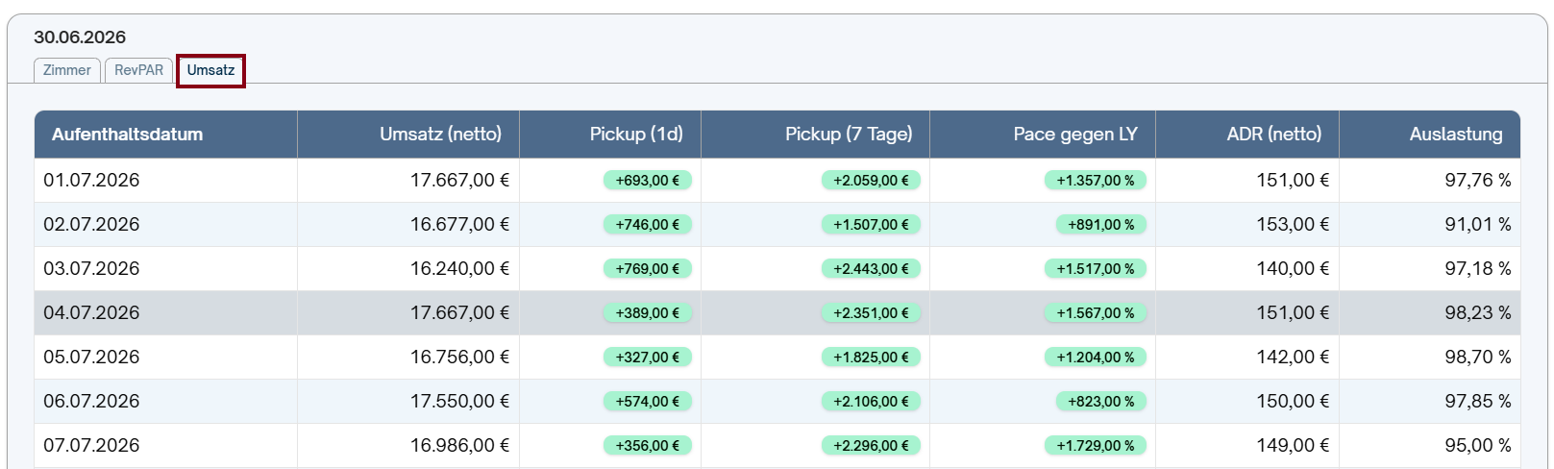This screenshot has height=469, width=1554.
Task: Click the +1.729,00 % pace badge
Action: coord(1096,446)
